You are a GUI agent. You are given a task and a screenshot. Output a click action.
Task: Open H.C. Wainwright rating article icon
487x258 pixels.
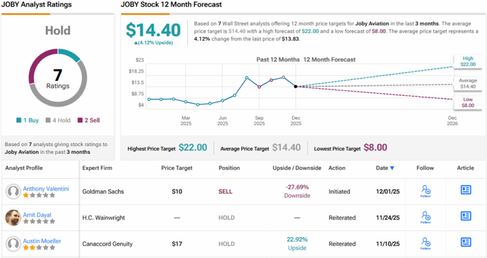coord(466,216)
